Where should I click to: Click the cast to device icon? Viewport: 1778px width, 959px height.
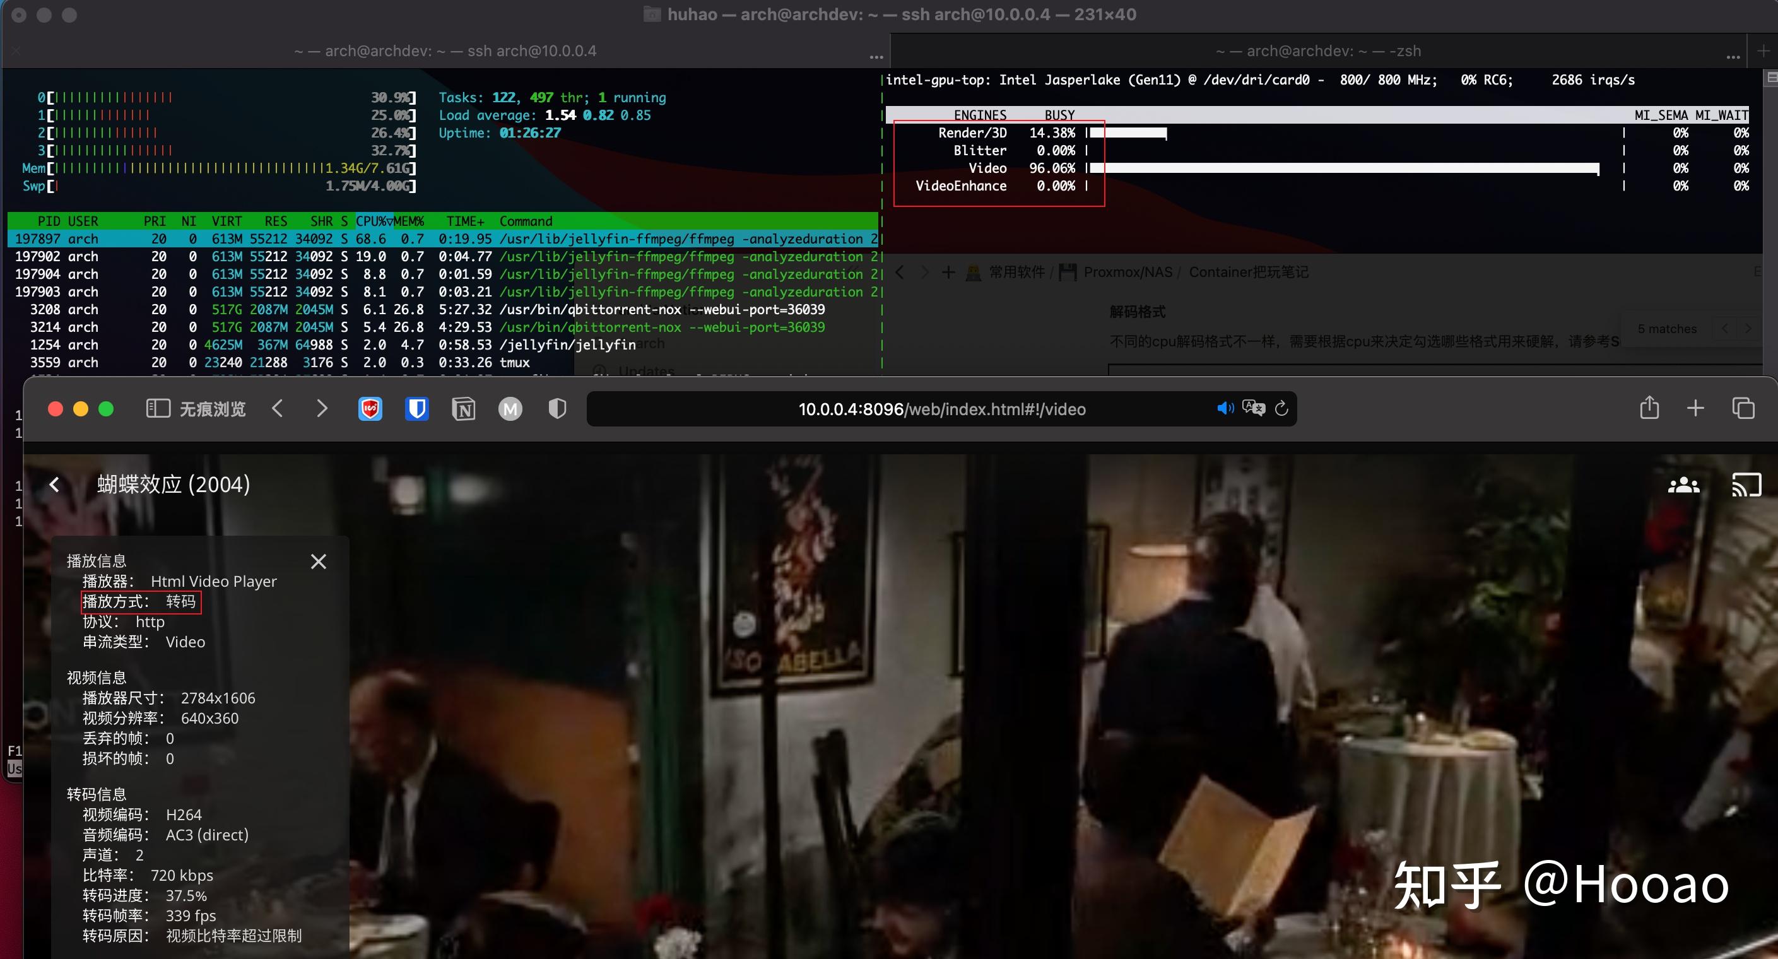[1746, 485]
